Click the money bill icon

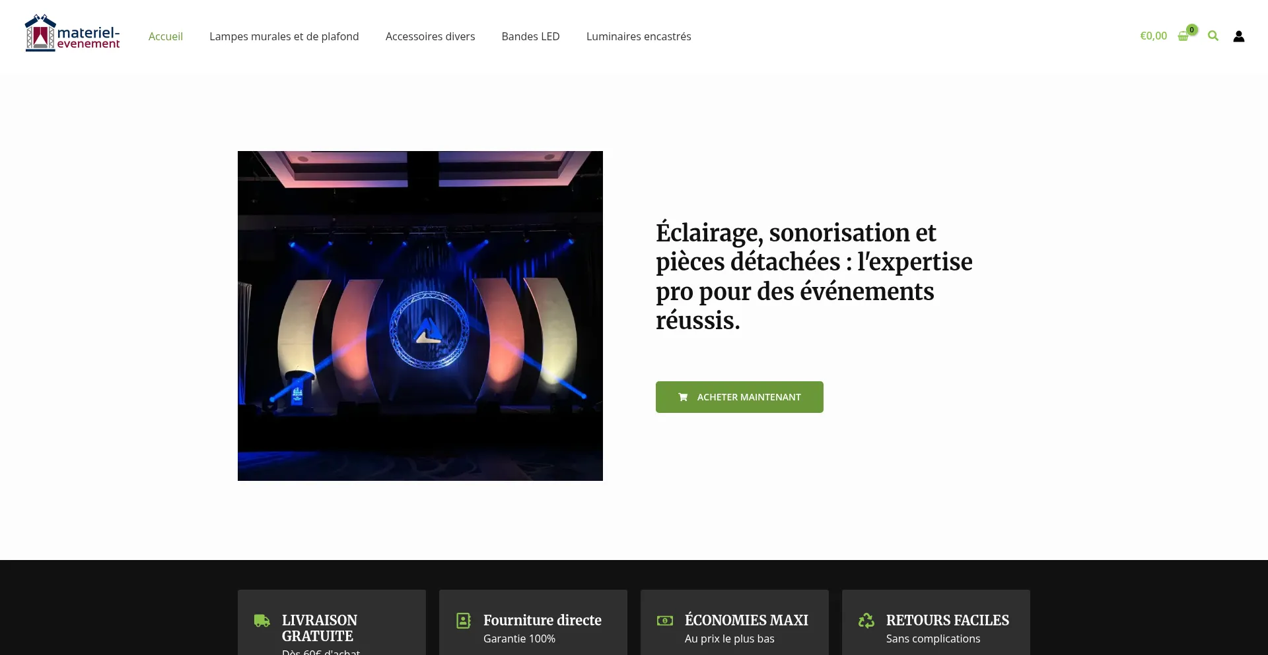[665, 621]
